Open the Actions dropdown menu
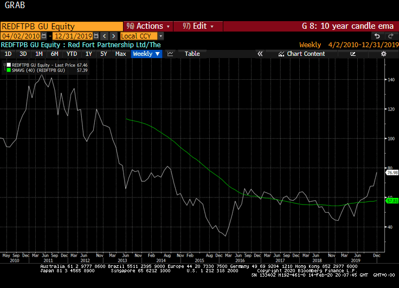 pos(148,26)
